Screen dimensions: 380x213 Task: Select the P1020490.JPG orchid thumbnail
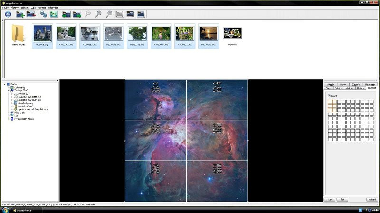click(x=161, y=35)
